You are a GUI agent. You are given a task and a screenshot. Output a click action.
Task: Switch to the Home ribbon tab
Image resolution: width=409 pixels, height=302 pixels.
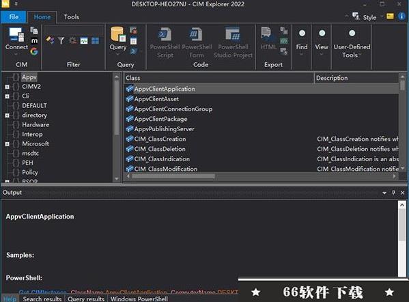click(42, 17)
